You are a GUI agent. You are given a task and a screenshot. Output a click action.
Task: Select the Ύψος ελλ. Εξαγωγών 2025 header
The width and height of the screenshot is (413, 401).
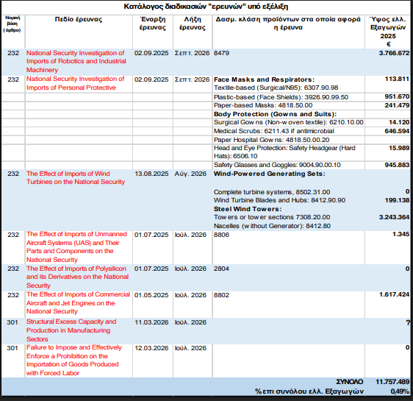[388, 32]
